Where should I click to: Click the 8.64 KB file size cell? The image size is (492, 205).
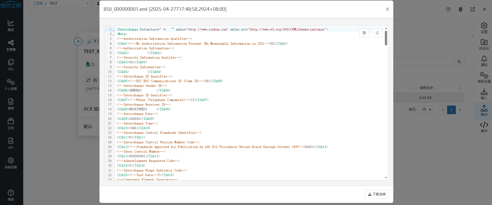coord(425,98)
